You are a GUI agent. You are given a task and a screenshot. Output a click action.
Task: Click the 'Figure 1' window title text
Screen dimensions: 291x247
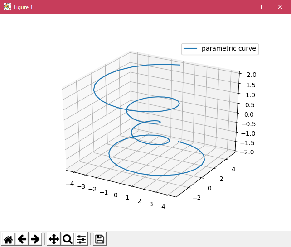(x=23, y=7)
